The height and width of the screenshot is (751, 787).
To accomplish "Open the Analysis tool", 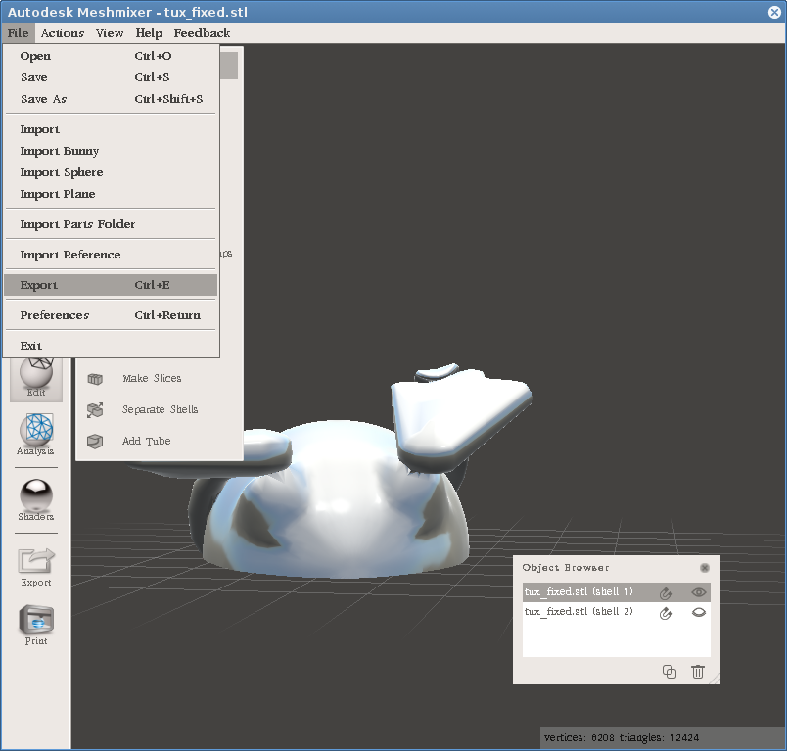I will coord(35,434).
